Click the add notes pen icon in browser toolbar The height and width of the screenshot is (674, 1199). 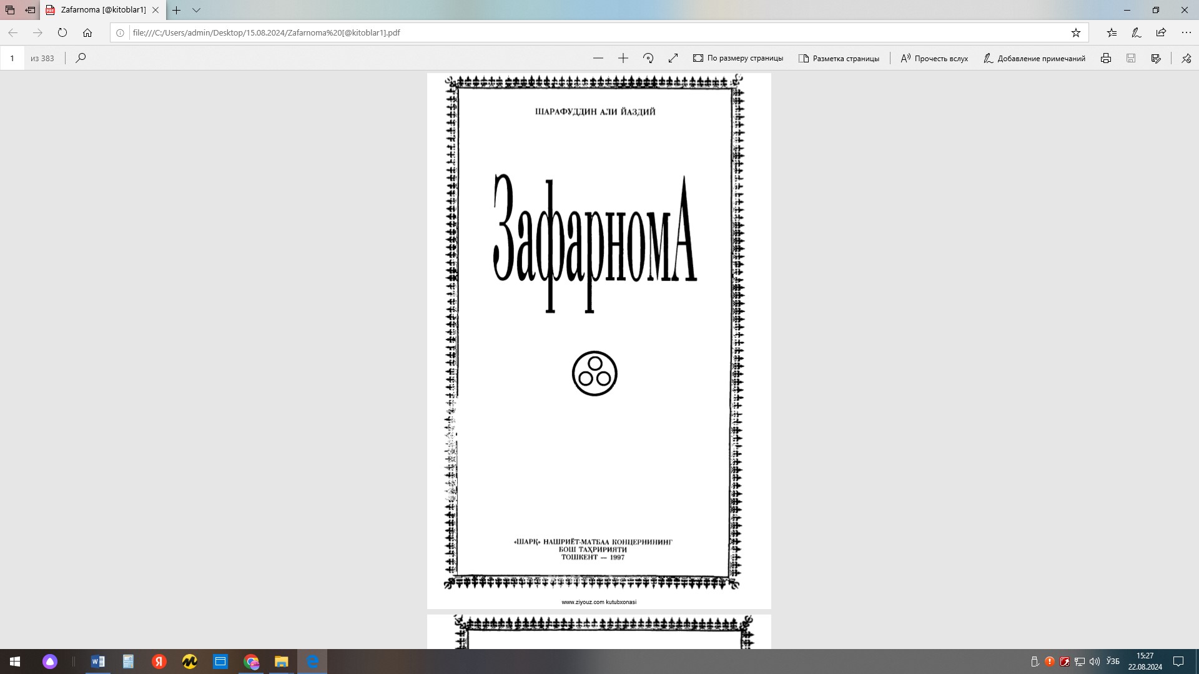[x=1137, y=32]
